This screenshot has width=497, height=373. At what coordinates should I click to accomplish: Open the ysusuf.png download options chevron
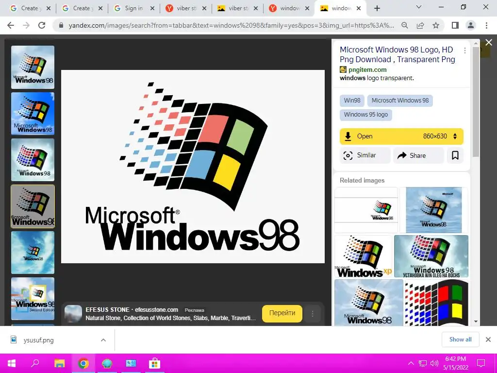103,340
